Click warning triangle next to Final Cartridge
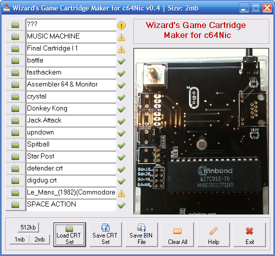275x256 pixels. pos(121,49)
